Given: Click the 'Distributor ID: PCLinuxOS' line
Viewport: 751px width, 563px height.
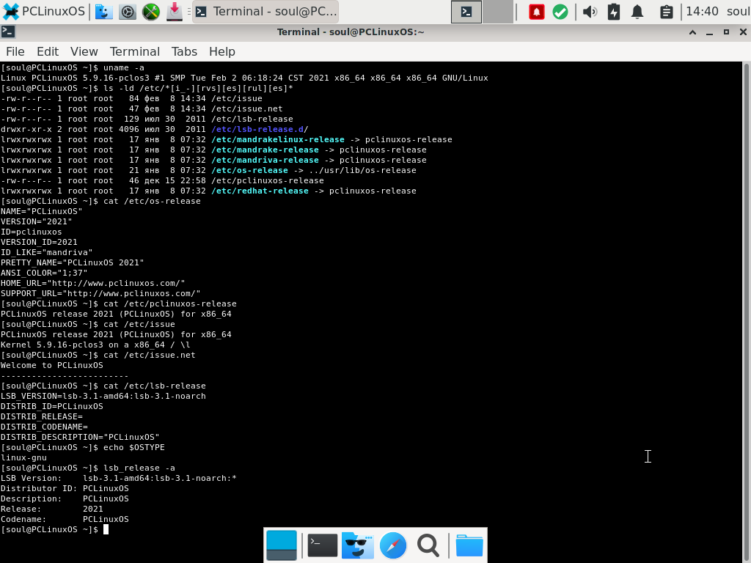Looking at the screenshot, I should point(65,489).
